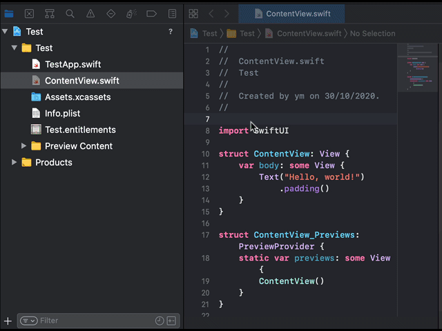Image resolution: width=442 pixels, height=331 pixels.
Task: Switch to ContentView.swift editor tab
Action: tap(291, 14)
